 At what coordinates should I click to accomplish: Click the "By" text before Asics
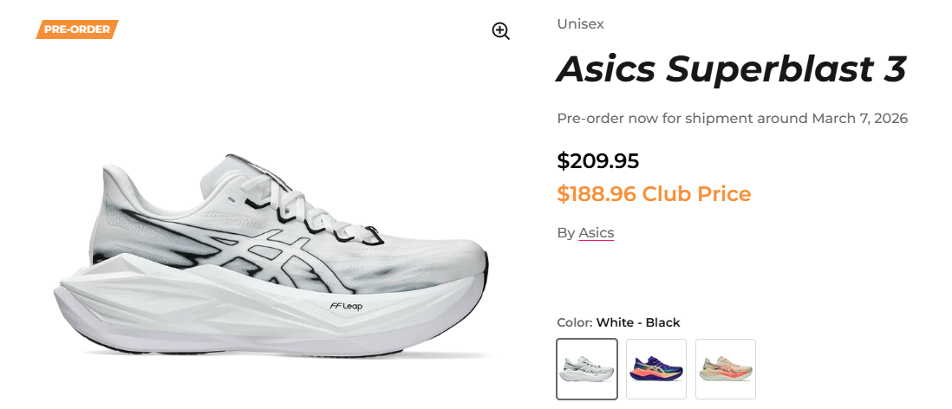coord(565,233)
